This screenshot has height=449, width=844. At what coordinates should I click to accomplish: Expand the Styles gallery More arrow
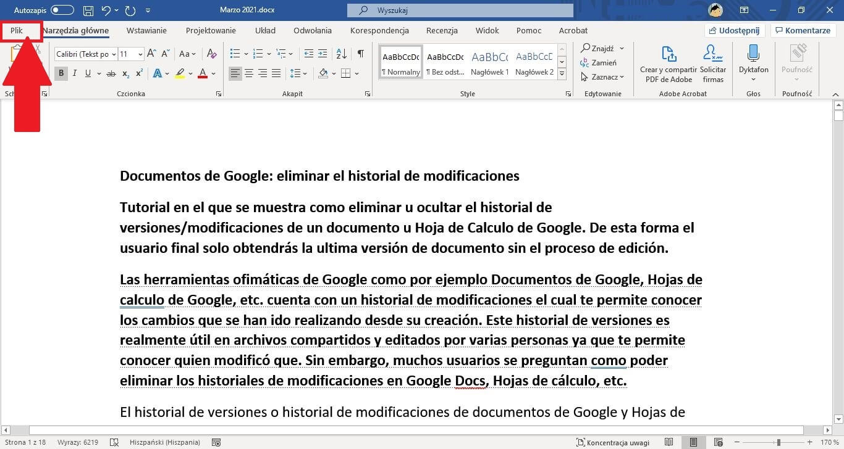coord(562,74)
